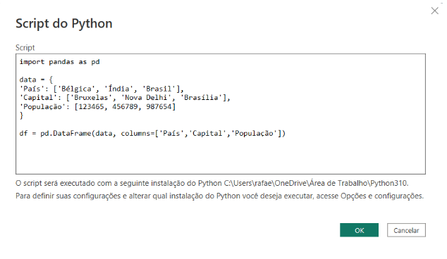
Task: Click the 'País' list line in script
Action: click(x=102, y=89)
